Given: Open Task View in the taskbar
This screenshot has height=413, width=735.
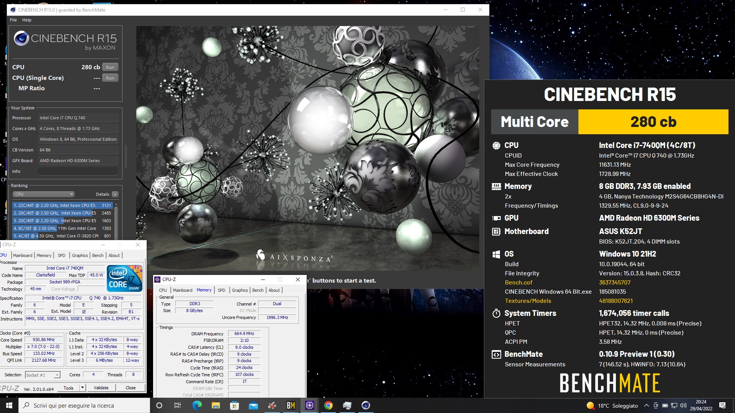Looking at the screenshot, I should [178, 405].
